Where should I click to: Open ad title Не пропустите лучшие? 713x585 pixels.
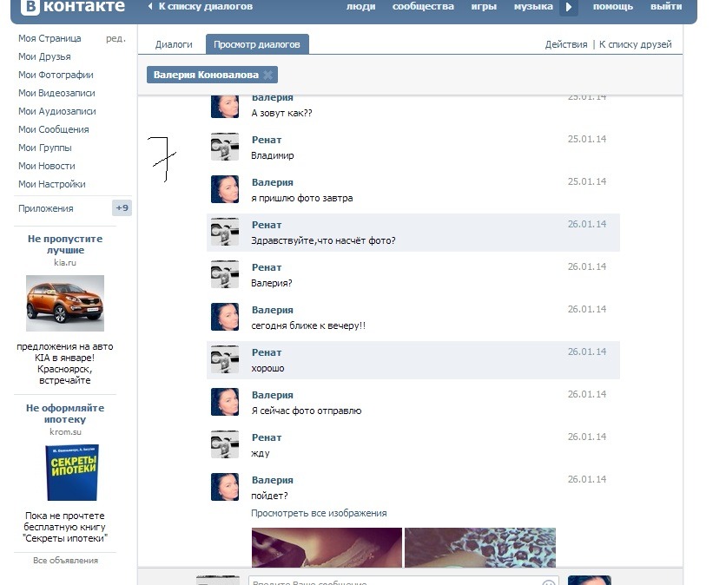(65, 244)
